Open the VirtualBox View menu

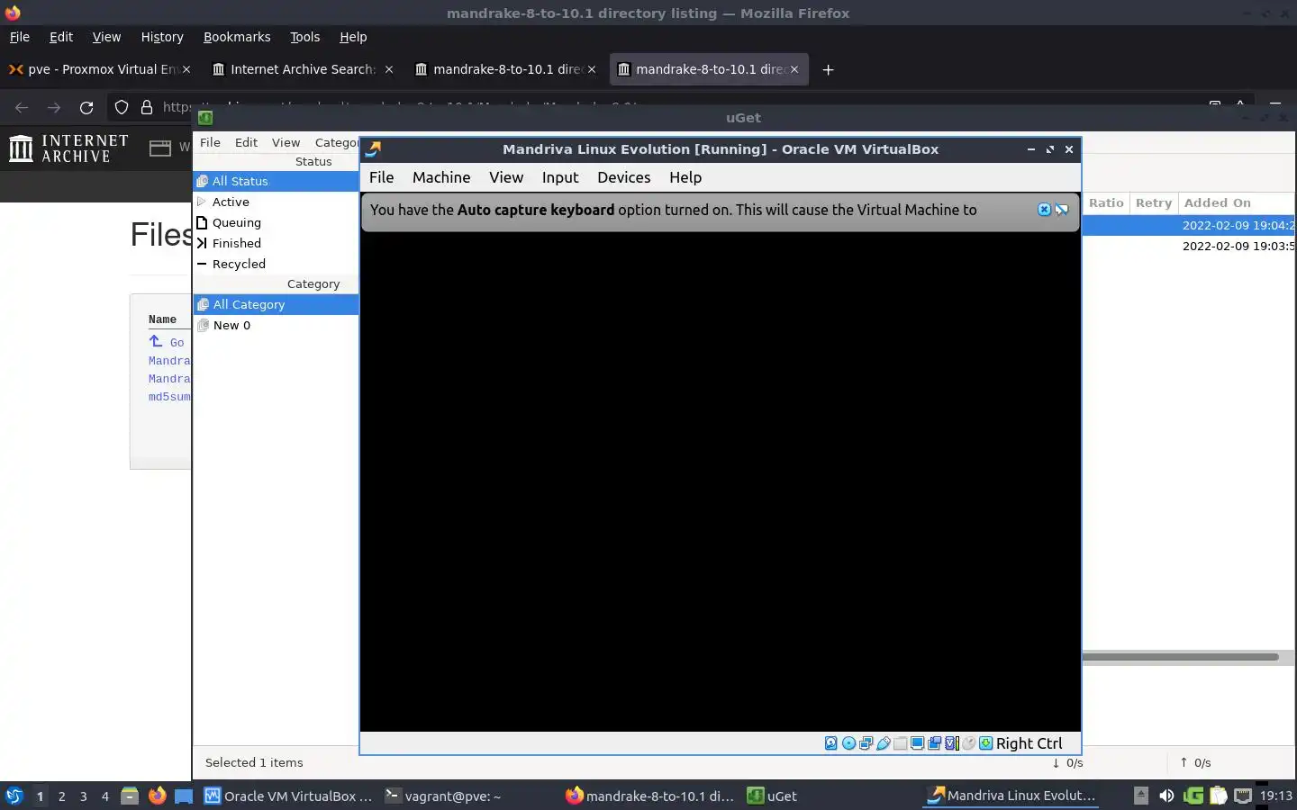[x=506, y=177]
